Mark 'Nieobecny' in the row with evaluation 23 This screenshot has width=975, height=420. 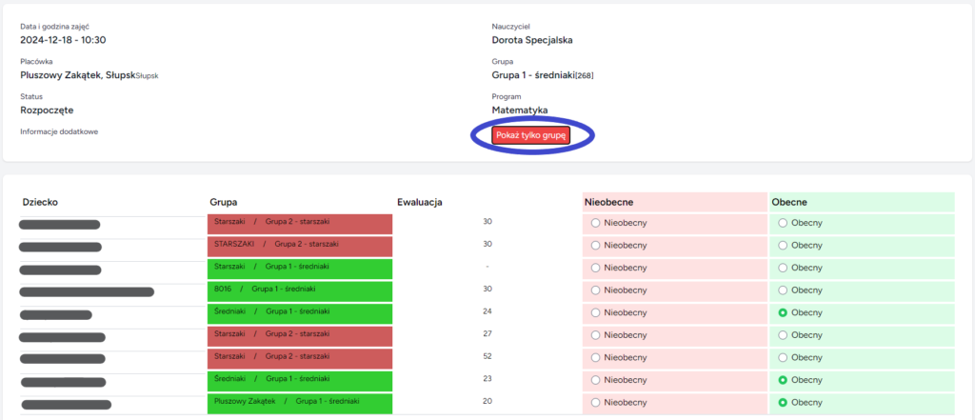[597, 379]
